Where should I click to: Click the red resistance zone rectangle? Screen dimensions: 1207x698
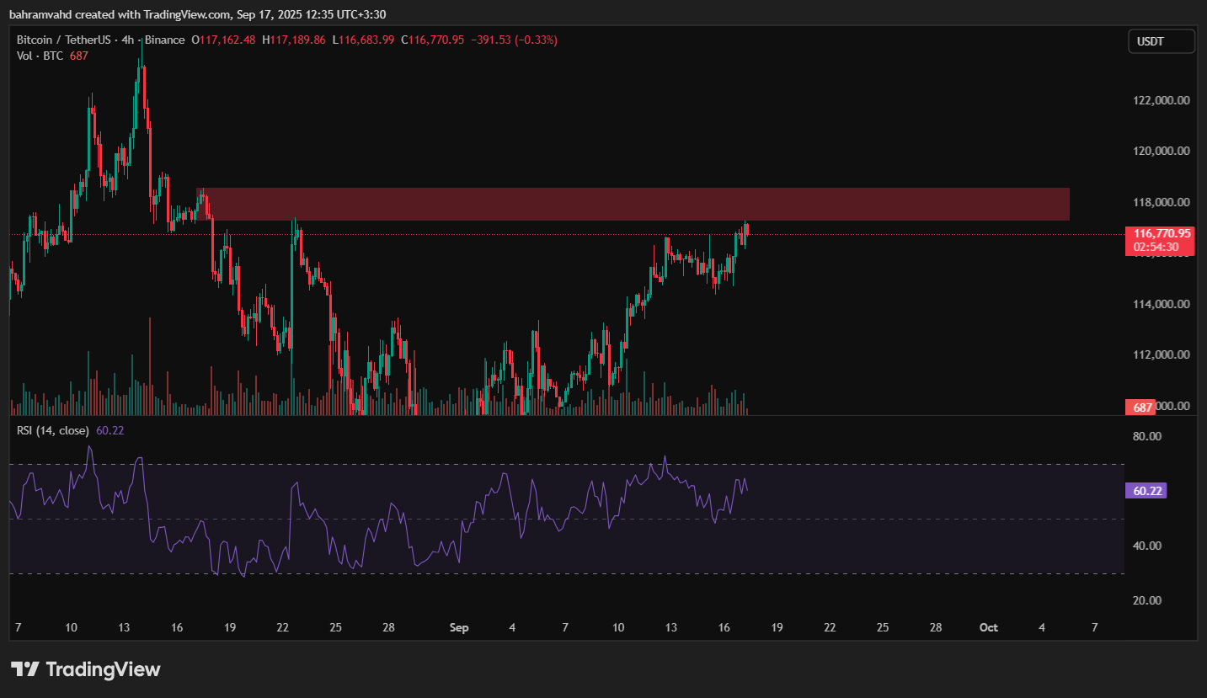(x=632, y=205)
